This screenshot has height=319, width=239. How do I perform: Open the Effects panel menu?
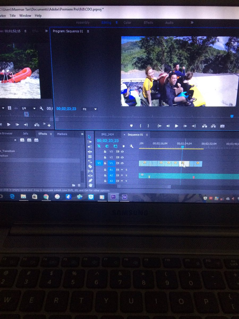click(x=51, y=134)
